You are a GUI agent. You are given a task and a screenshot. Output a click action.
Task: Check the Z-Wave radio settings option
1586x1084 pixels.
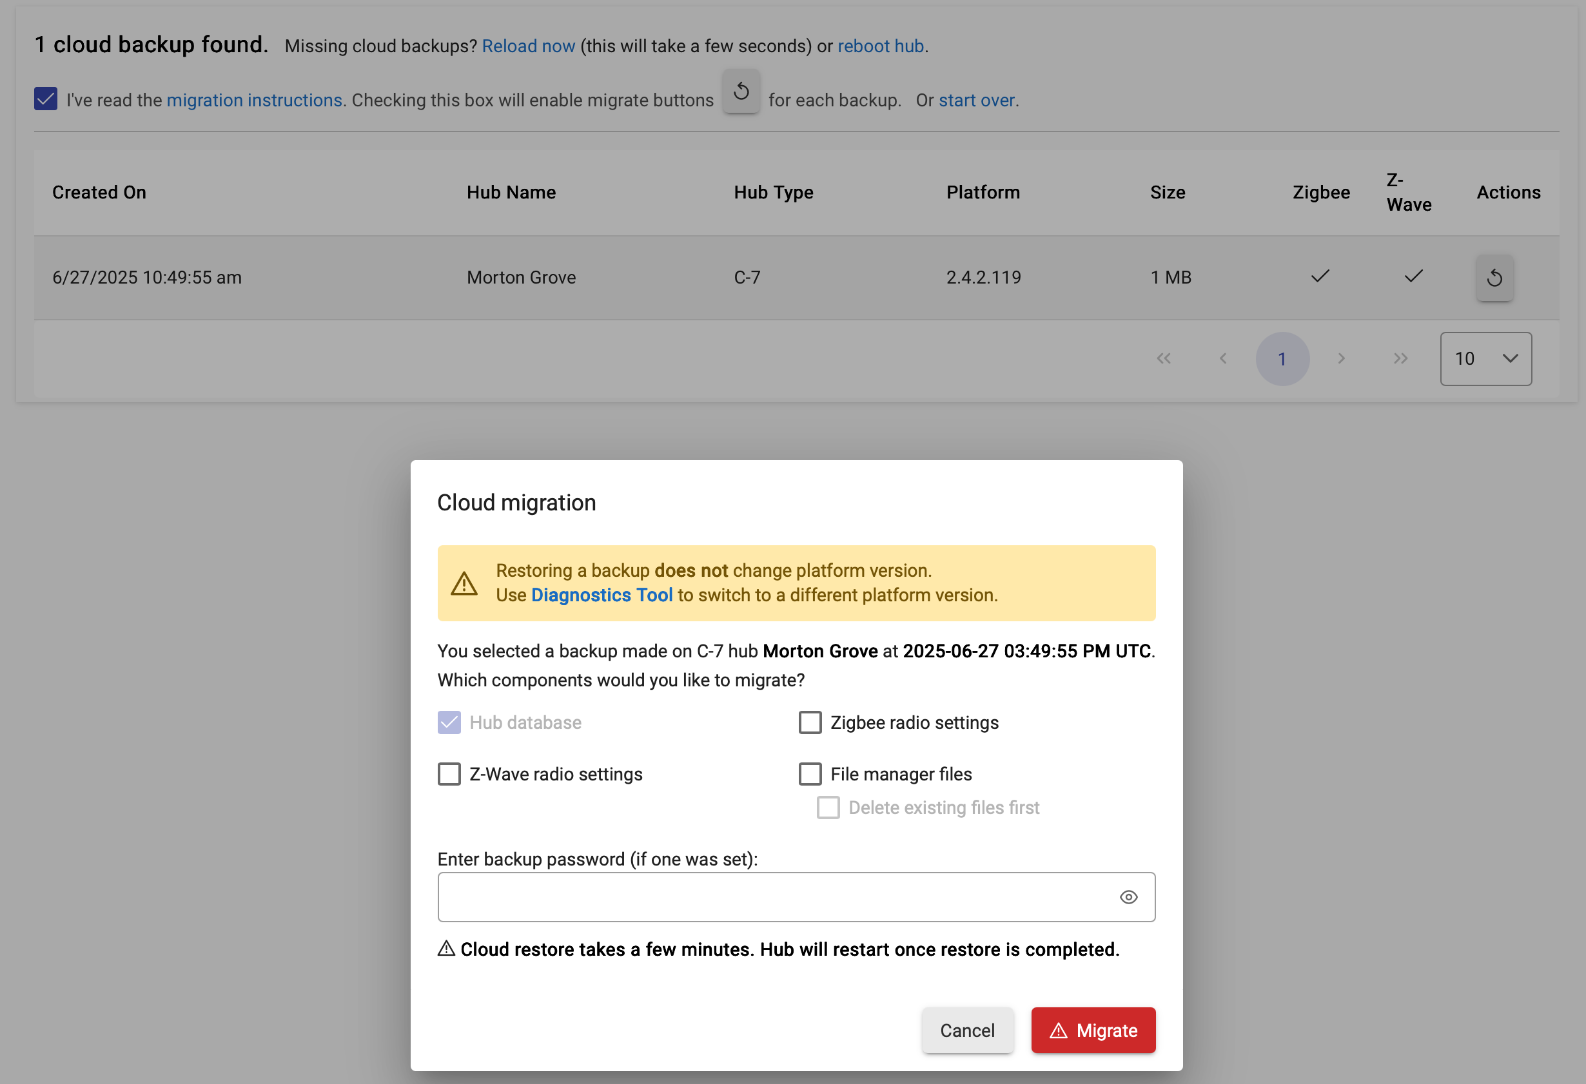click(449, 774)
